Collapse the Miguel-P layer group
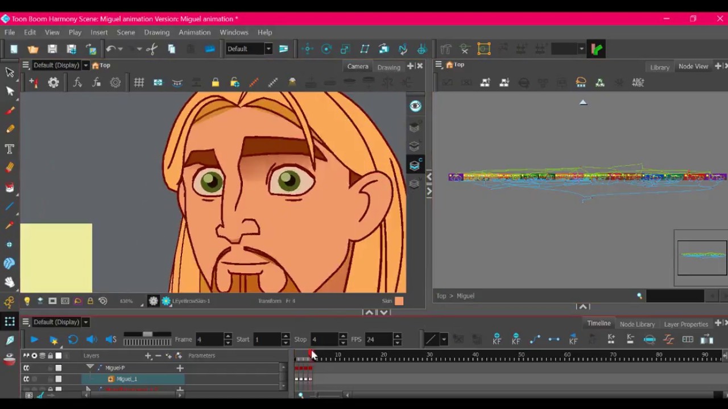Viewport: 728px width, 409px height. (x=90, y=368)
